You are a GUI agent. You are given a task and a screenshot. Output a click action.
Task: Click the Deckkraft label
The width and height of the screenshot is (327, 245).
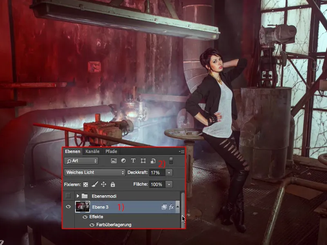[x=137, y=172]
